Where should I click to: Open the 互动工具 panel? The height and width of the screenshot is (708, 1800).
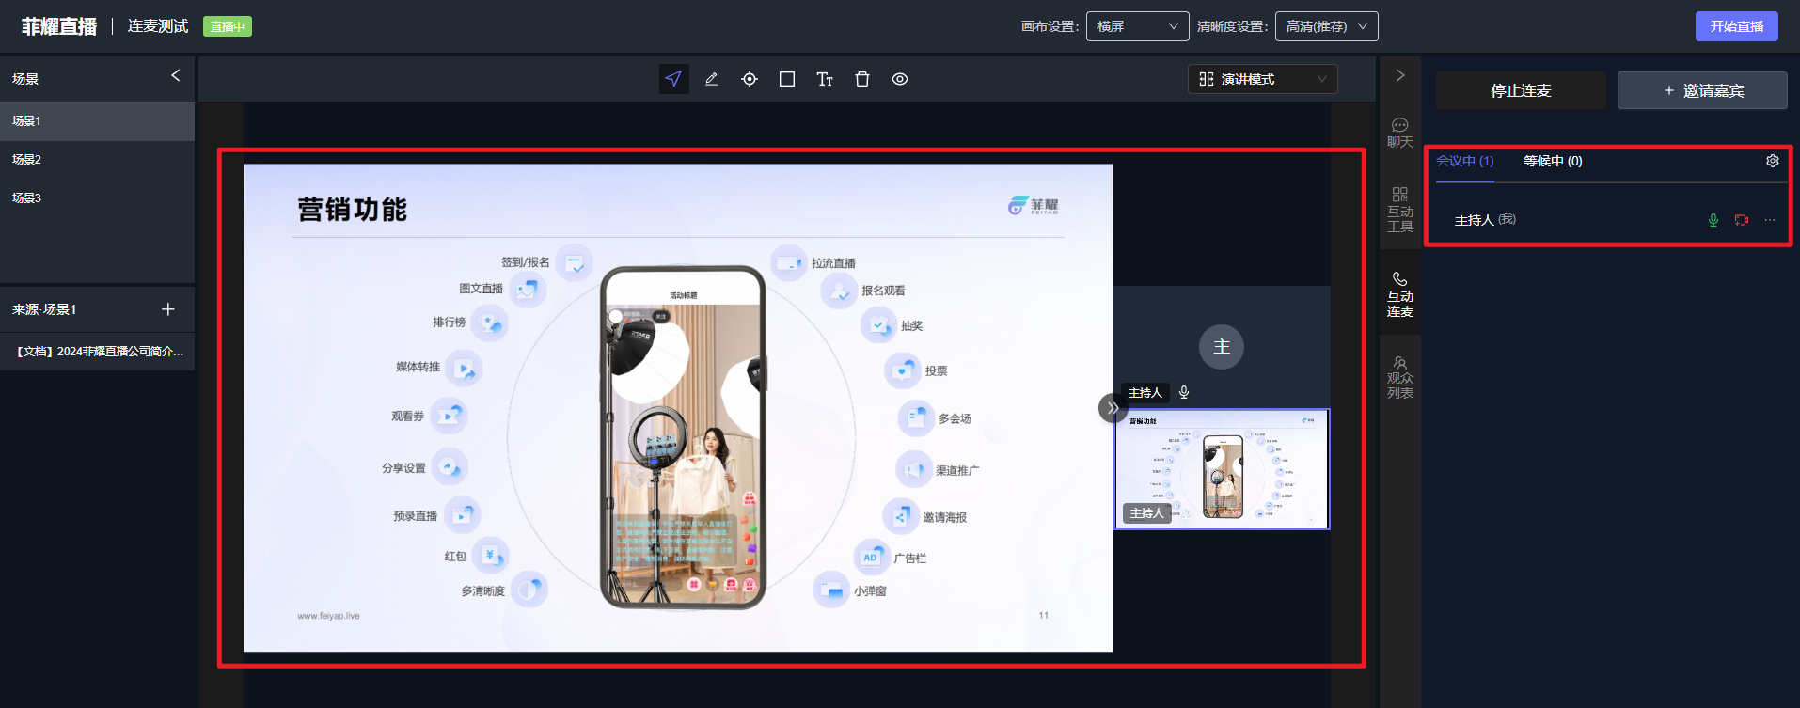(x=1399, y=209)
